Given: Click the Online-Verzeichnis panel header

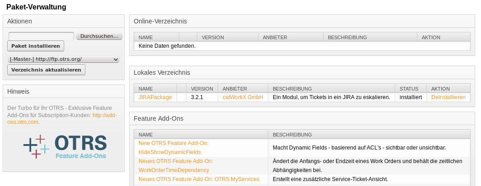Looking at the screenshot, I should coord(160,21).
